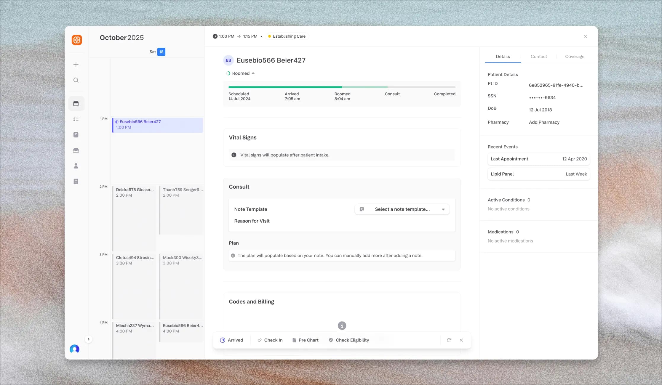The height and width of the screenshot is (385, 662).
Task: Click the refresh icon in action bar
Action: point(449,340)
